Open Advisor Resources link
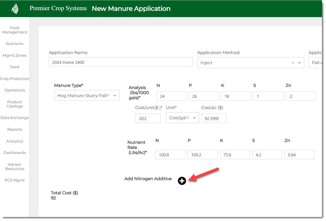The height and width of the screenshot is (221, 326). 15,166
